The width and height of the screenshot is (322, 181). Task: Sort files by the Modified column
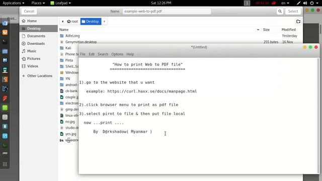(288, 30)
